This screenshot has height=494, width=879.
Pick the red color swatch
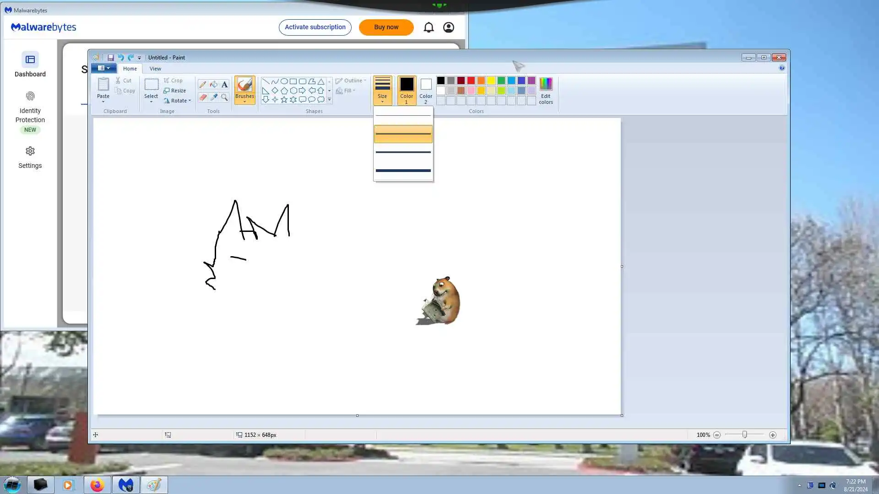(x=471, y=81)
